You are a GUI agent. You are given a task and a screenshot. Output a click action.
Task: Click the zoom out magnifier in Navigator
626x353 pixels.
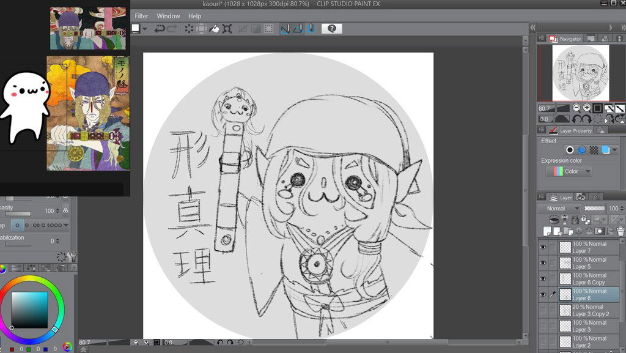click(576, 108)
